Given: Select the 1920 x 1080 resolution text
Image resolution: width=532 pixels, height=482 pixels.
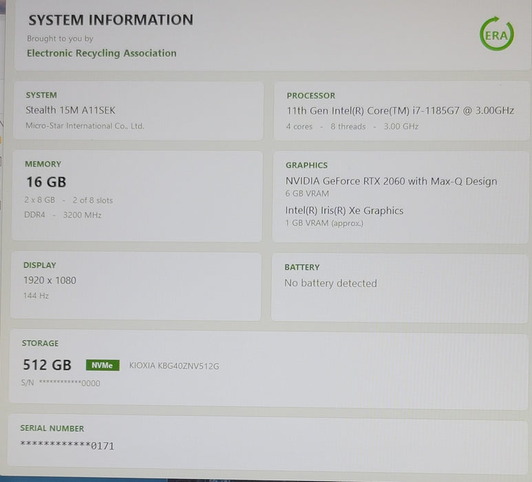Looking at the screenshot, I should point(50,280).
